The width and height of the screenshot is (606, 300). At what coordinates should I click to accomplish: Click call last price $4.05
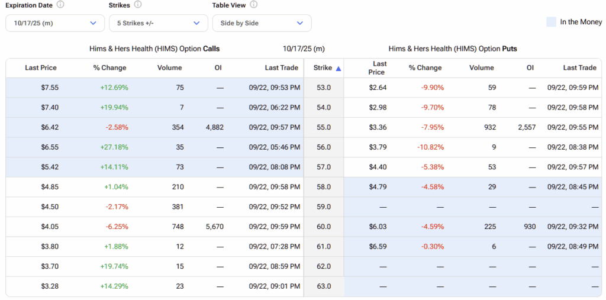(50, 227)
